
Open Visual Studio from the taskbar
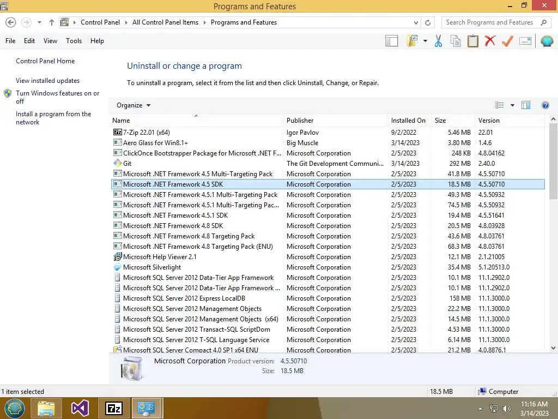click(x=80, y=408)
